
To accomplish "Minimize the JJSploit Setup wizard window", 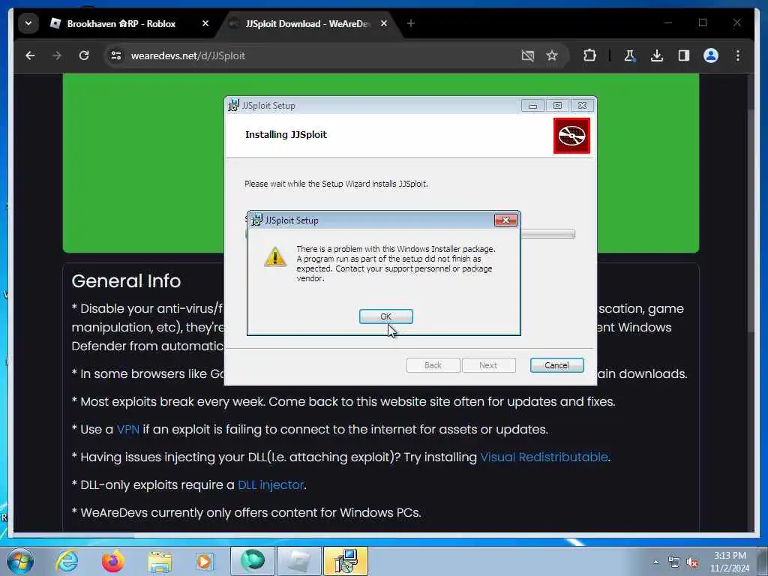I will click(533, 105).
